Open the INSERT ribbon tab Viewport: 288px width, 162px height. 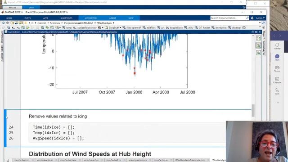(x=112, y=18)
